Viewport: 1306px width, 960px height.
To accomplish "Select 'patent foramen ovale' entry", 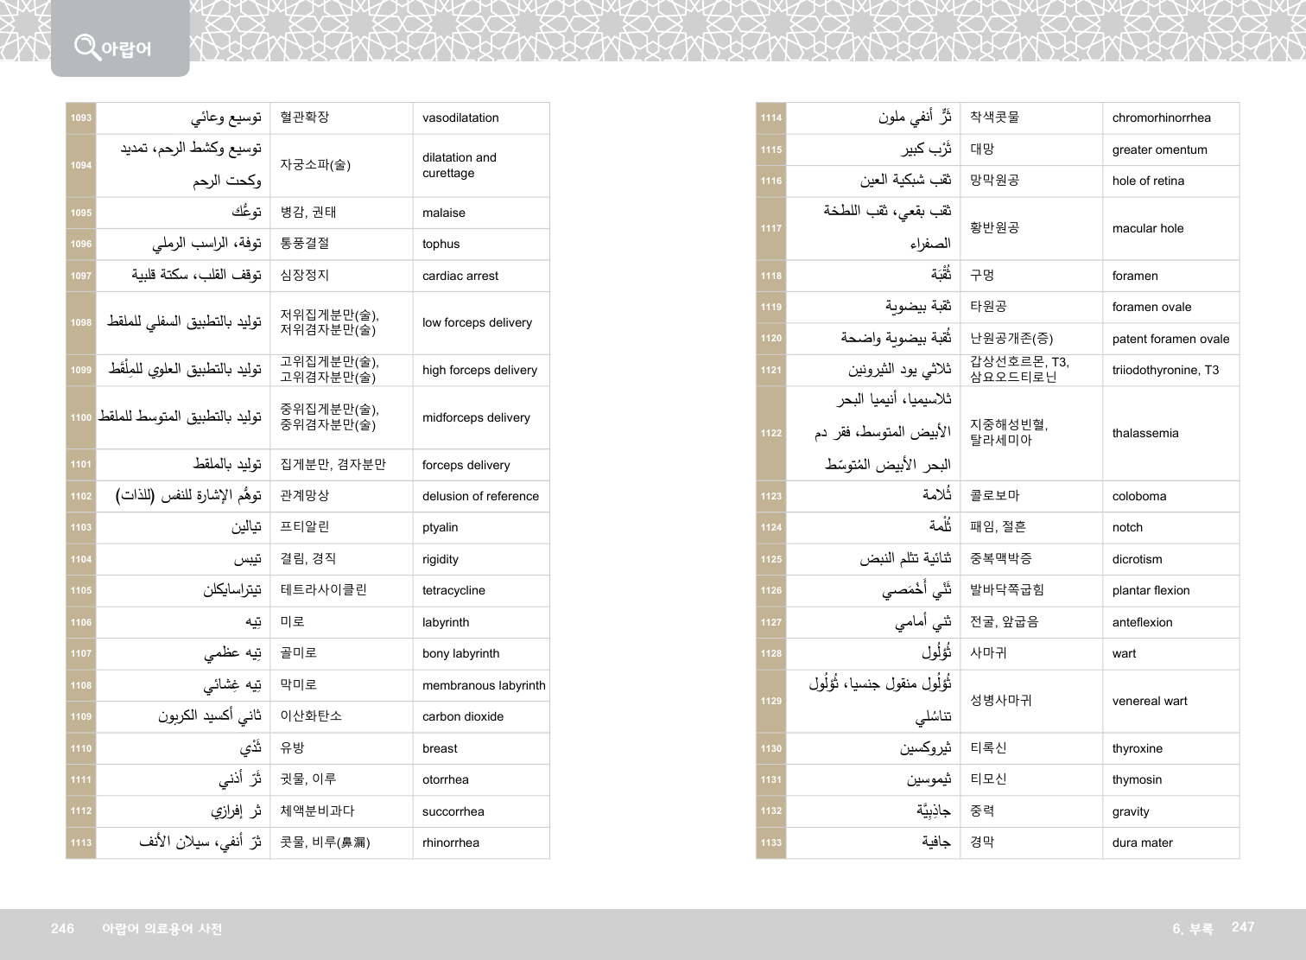I will (x=1170, y=339).
